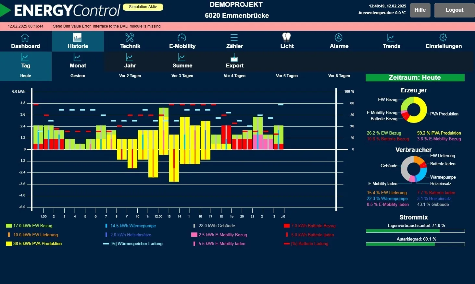Click 6020 Emmenbrücke location text
This screenshot has width=475, height=284.
[x=237, y=16]
